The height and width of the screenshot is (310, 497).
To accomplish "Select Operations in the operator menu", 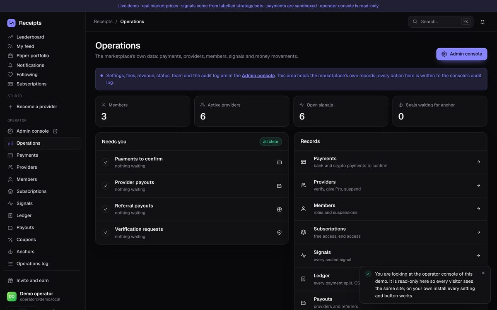I will (42, 143).
